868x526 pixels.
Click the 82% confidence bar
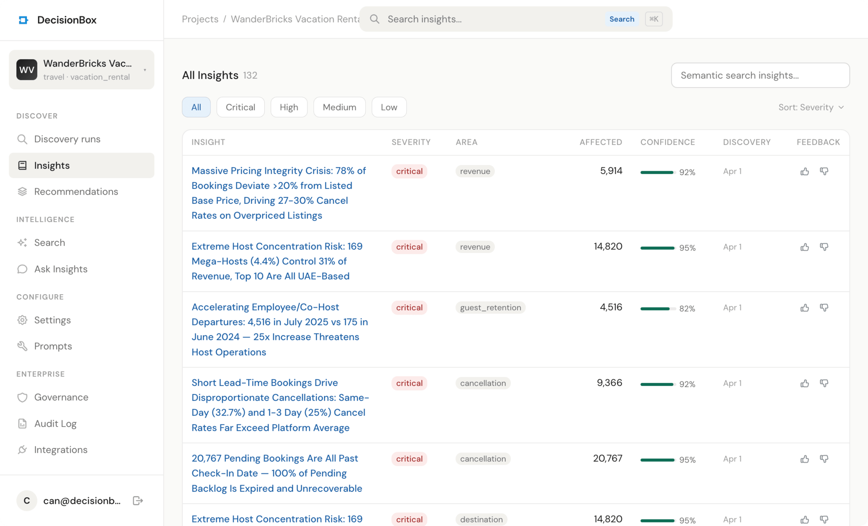click(x=657, y=308)
